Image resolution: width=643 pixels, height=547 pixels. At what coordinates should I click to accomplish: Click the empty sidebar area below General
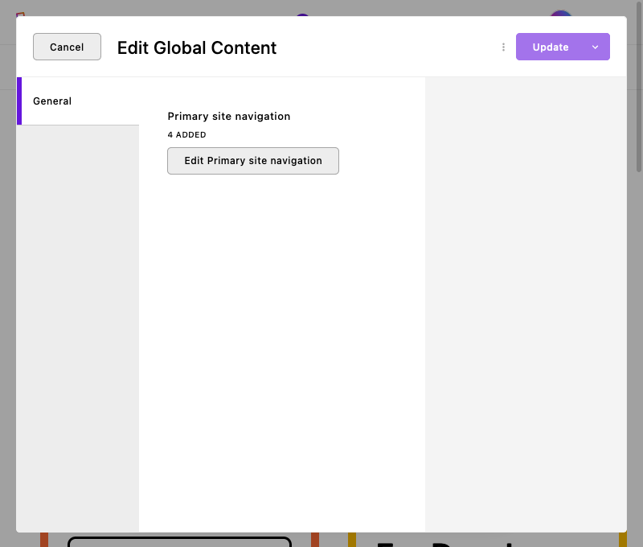[x=77, y=322]
